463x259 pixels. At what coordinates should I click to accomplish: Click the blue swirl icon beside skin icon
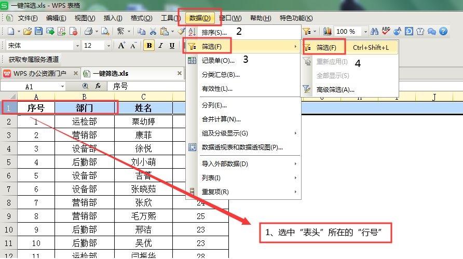tap(409, 31)
